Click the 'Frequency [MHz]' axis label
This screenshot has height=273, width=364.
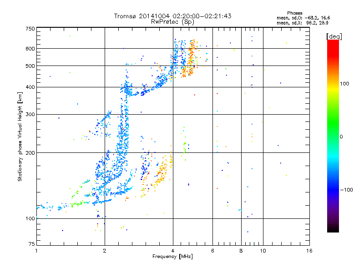[172, 257]
